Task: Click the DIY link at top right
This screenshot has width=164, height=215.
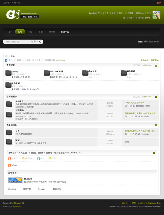Action: coord(159,3)
